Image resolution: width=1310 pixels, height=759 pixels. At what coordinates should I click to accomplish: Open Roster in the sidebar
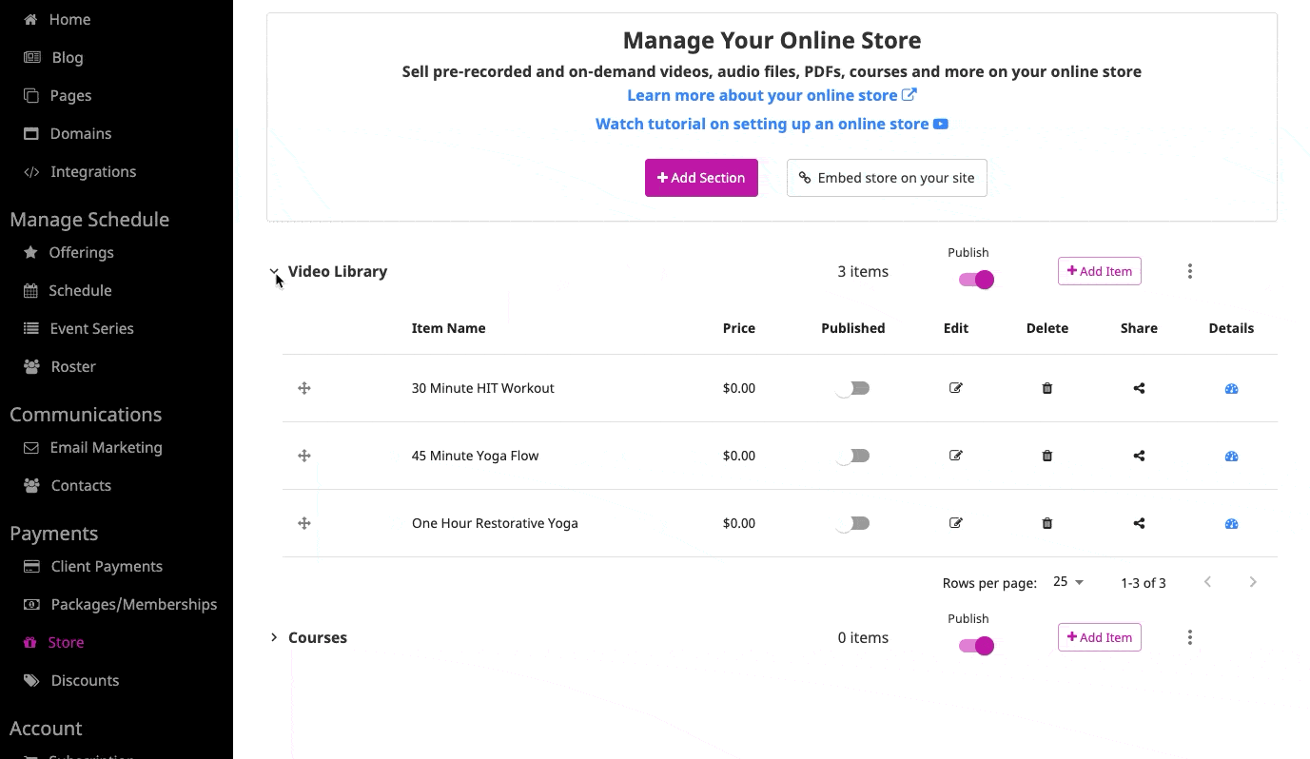[x=73, y=366]
